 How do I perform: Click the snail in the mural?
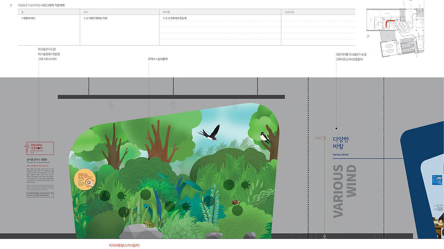236,202
